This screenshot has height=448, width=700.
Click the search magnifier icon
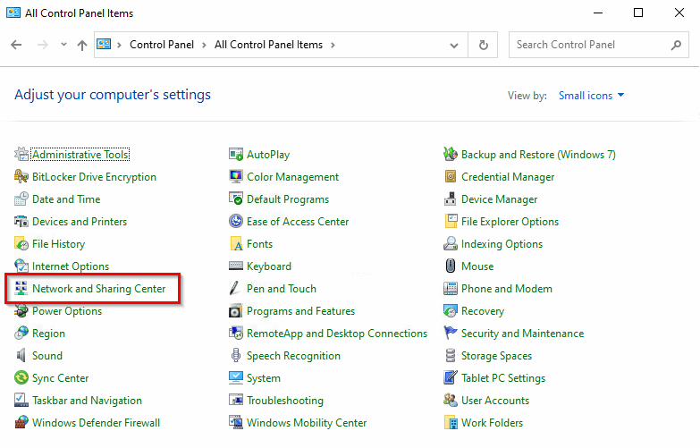pyautogui.click(x=677, y=45)
